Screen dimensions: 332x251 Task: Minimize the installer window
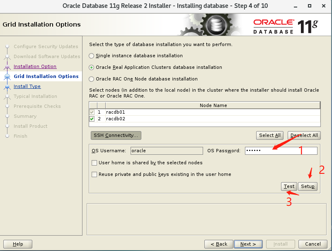pyautogui.click(x=296, y=6)
